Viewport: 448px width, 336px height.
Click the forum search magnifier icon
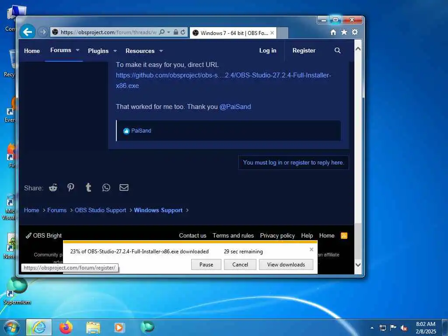(x=337, y=51)
